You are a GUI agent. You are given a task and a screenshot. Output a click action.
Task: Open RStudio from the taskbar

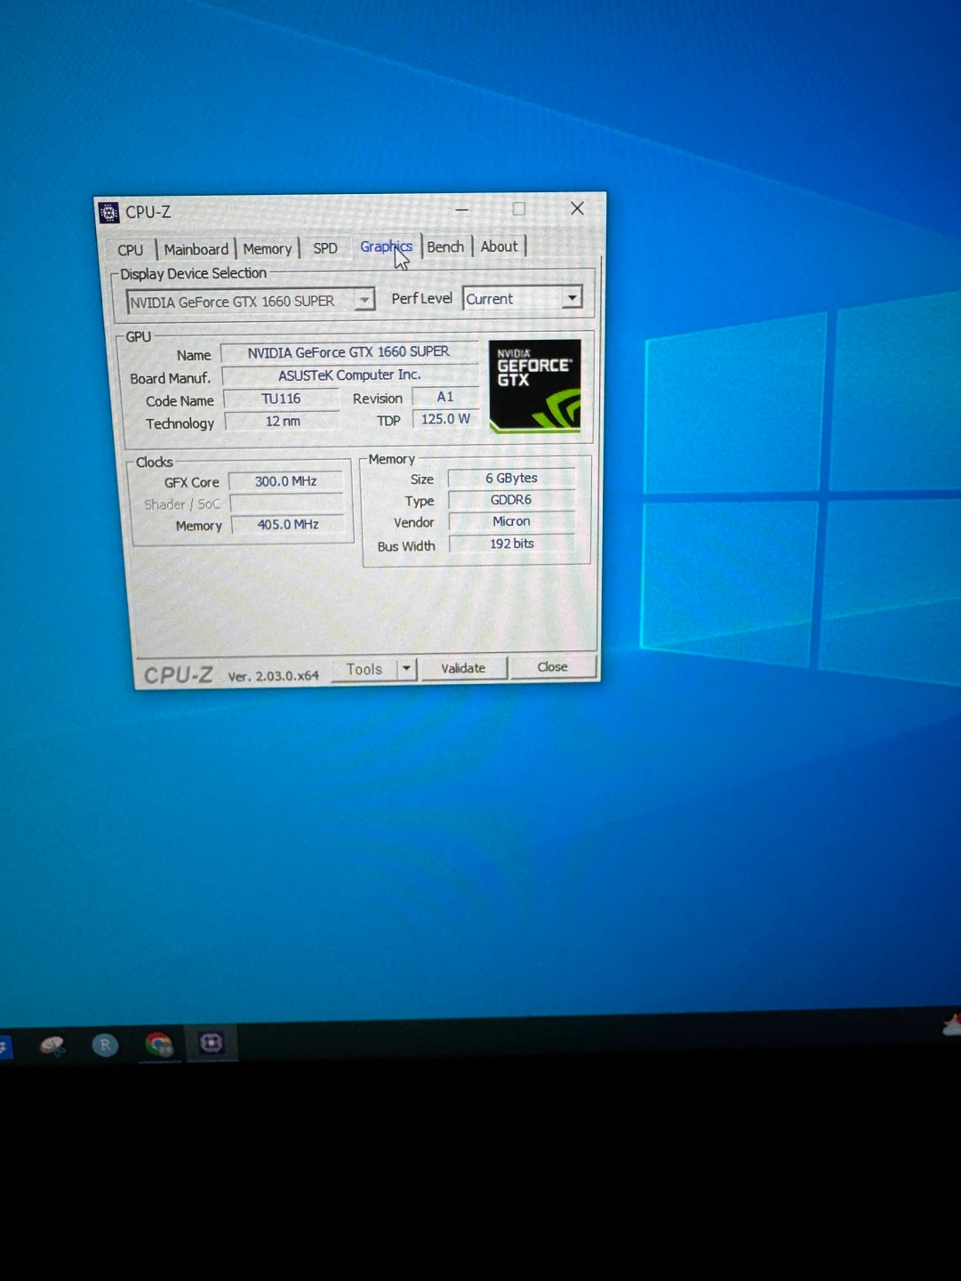pos(105,1044)
